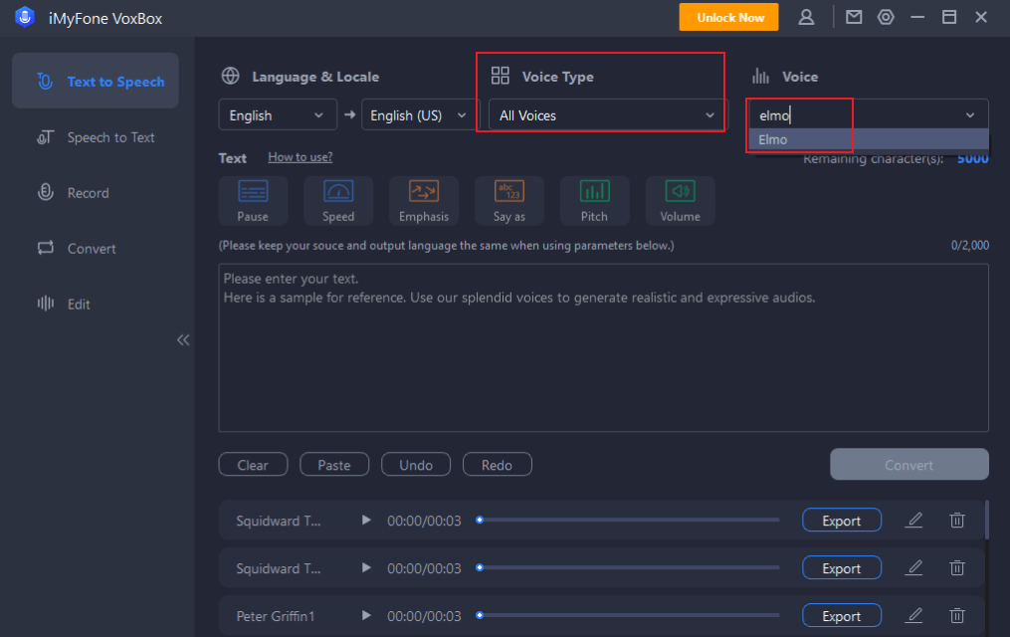Click the Undo button
1010x637 pixels.
click(416, 465)
